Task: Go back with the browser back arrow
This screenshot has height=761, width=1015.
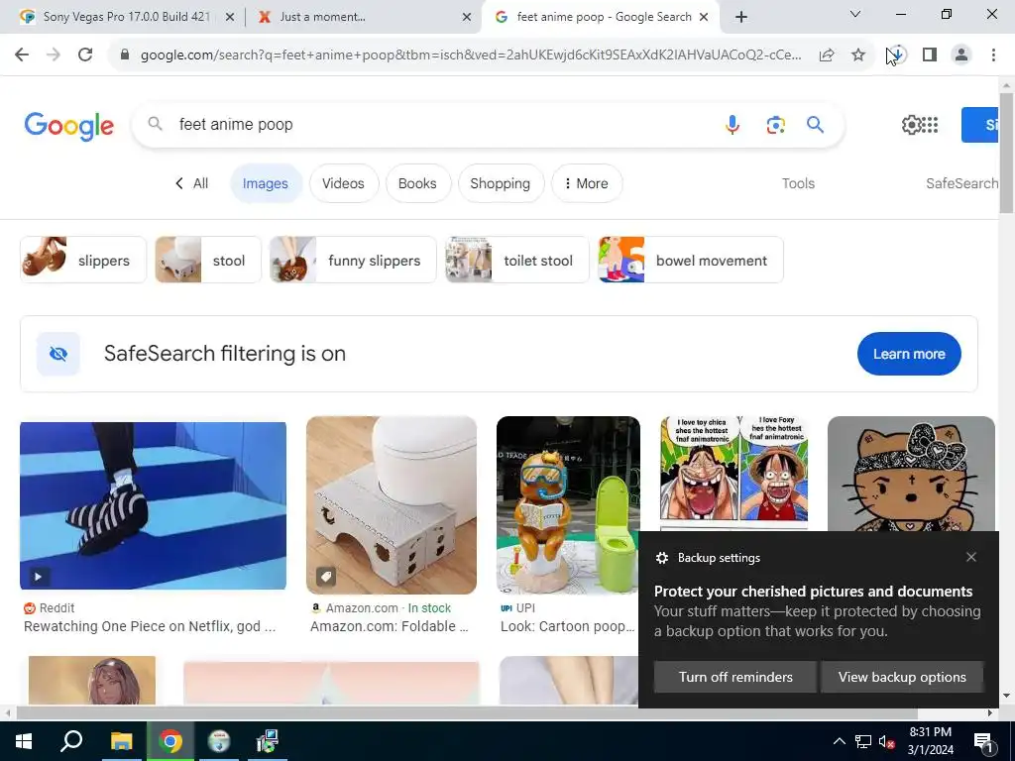Action: pyautogui.click(x=22, y=55)
